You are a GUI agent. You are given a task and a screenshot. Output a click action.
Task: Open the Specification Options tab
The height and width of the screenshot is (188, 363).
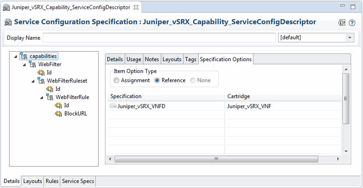point(226,59)
